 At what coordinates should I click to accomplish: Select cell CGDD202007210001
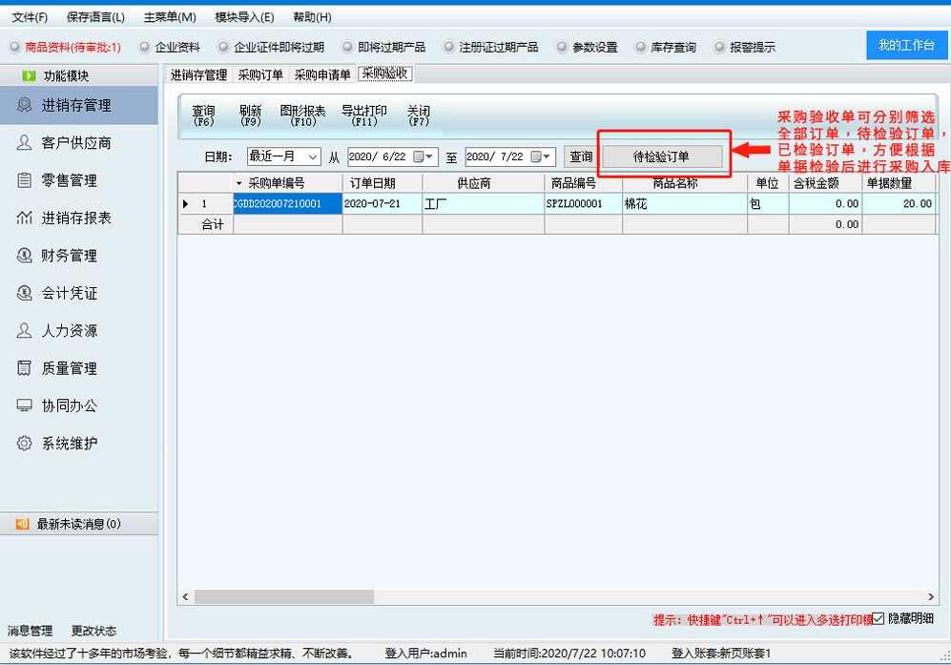point(288,204)
